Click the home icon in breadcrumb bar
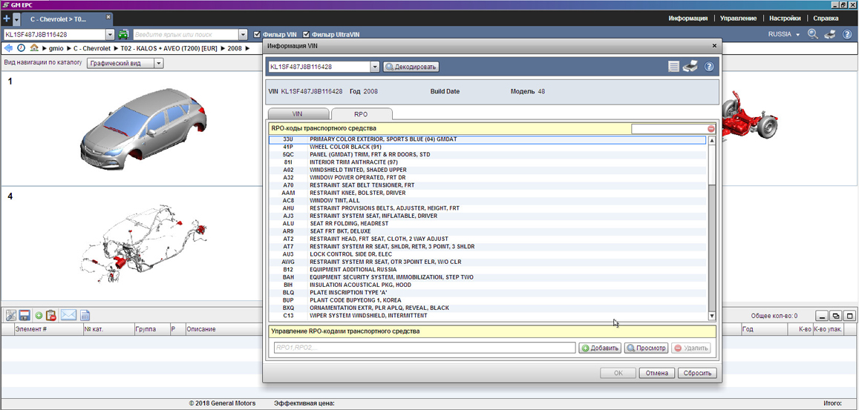859x410 pixels. pyautogui.click(x=34, y=48)
